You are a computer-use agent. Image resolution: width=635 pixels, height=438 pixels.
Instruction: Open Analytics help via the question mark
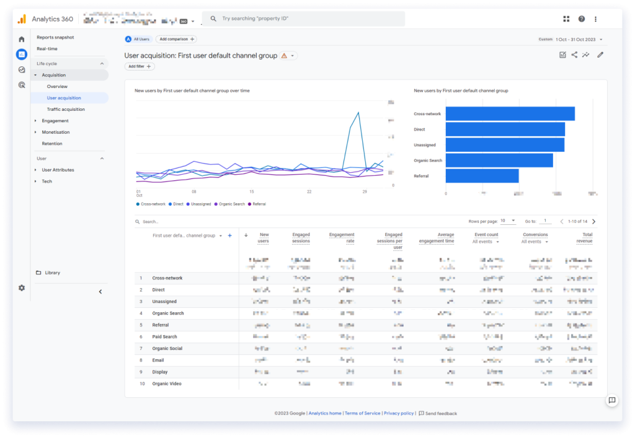coord(580,19)
